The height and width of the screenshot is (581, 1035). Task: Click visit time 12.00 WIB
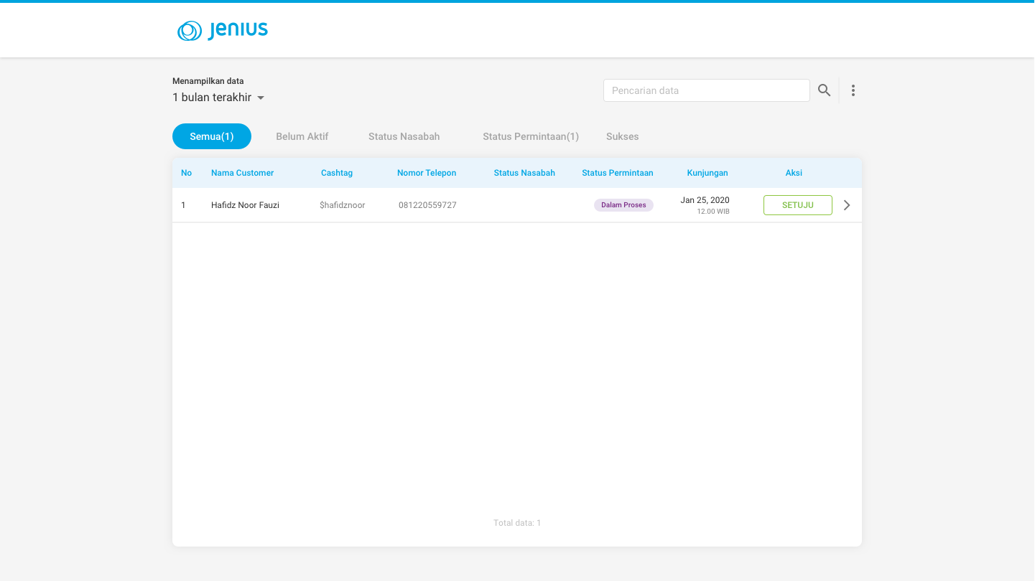pos(713,212)
